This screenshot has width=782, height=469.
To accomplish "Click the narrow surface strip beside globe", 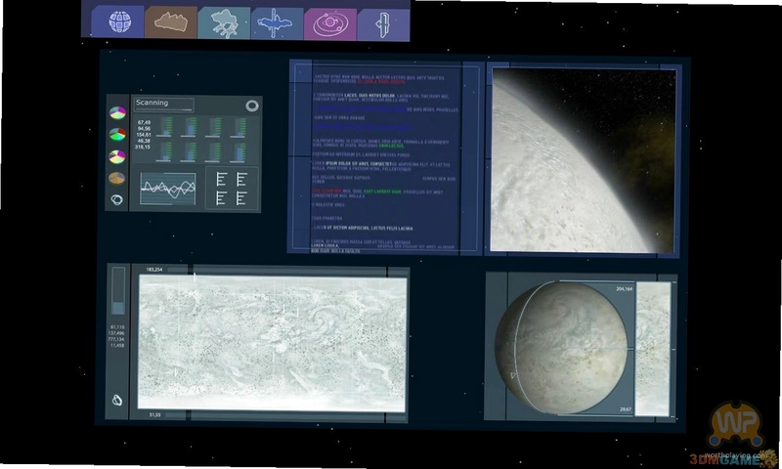I will click(653, 349).
